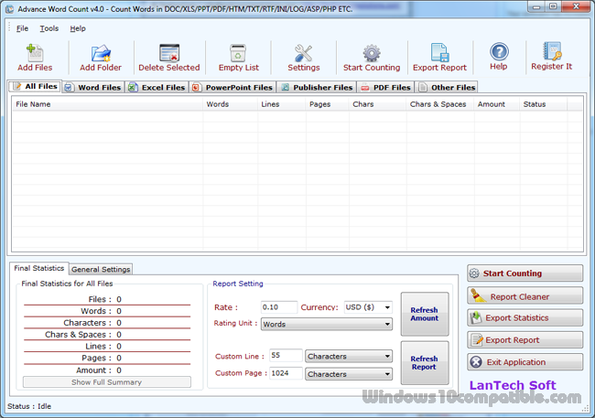Open the Custom Line Characters dropdown
Viewport: 595px width, 418px height.
(349, 356)
